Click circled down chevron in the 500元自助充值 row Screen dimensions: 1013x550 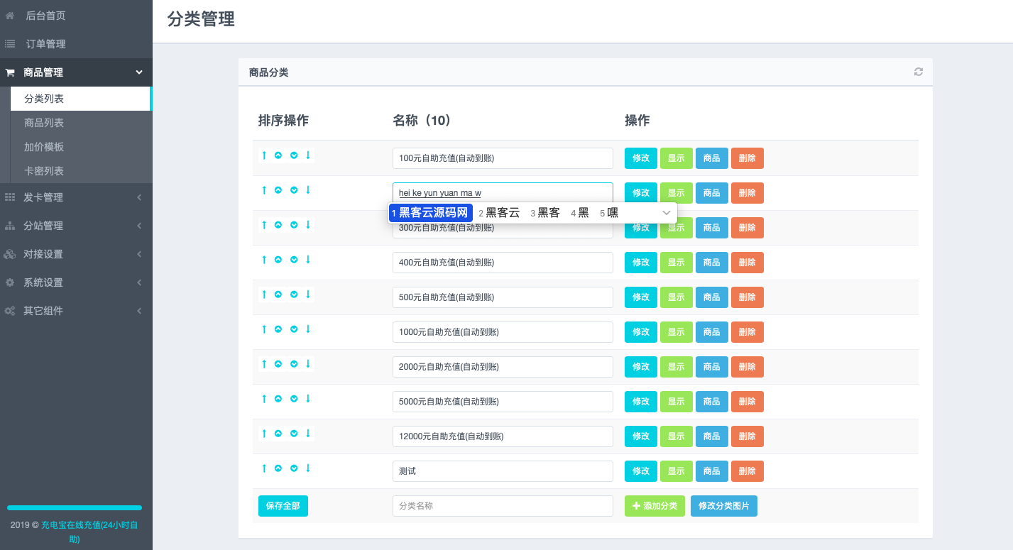(294, 295)
